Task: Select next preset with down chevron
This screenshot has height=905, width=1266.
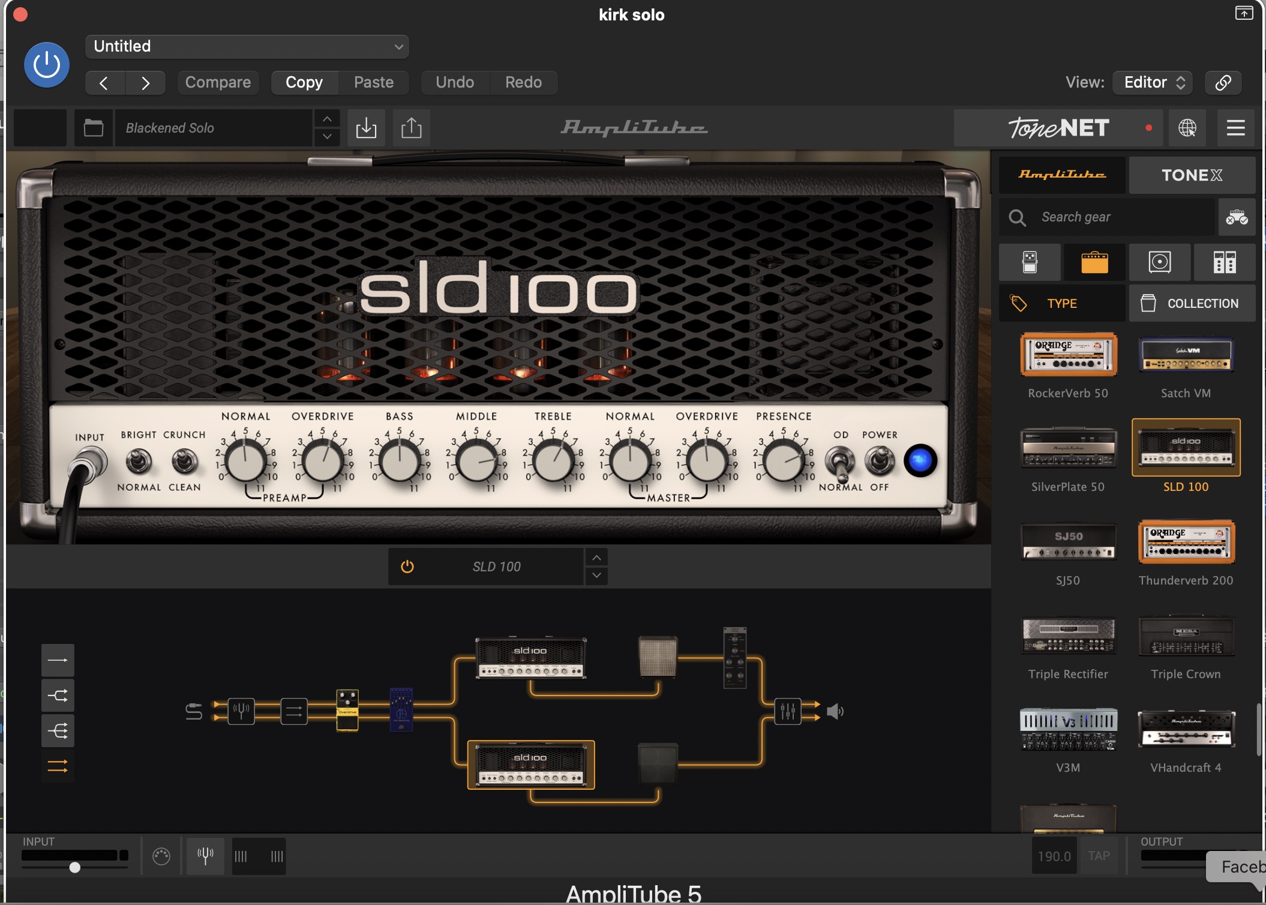Action: click(327, 137)
